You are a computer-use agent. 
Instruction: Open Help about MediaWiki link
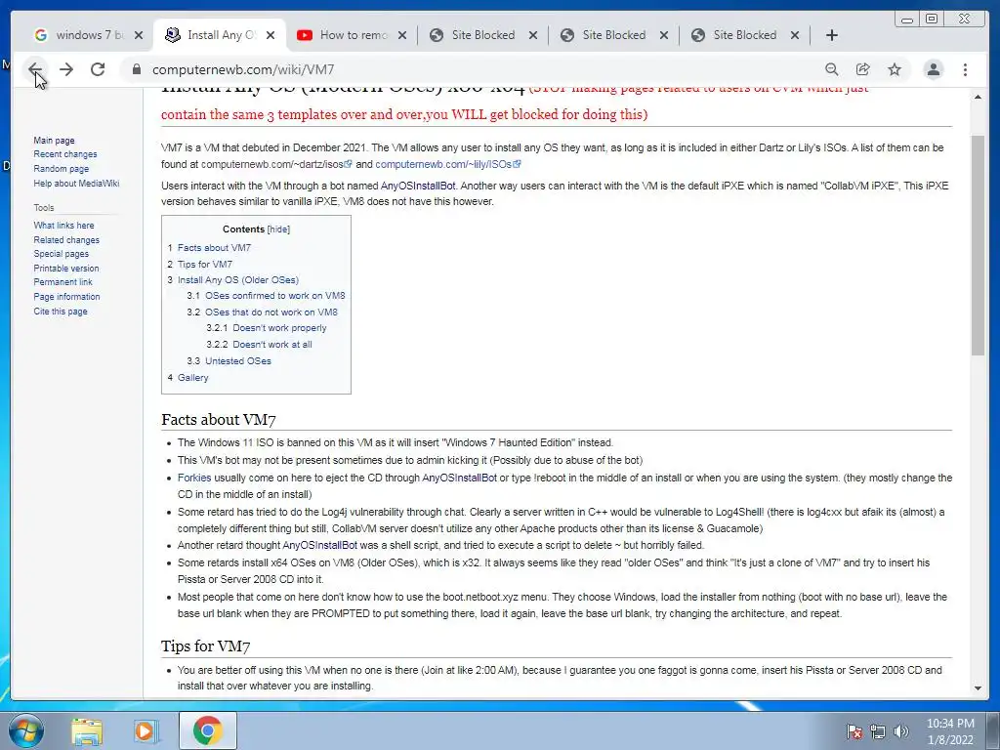[76, 183]
